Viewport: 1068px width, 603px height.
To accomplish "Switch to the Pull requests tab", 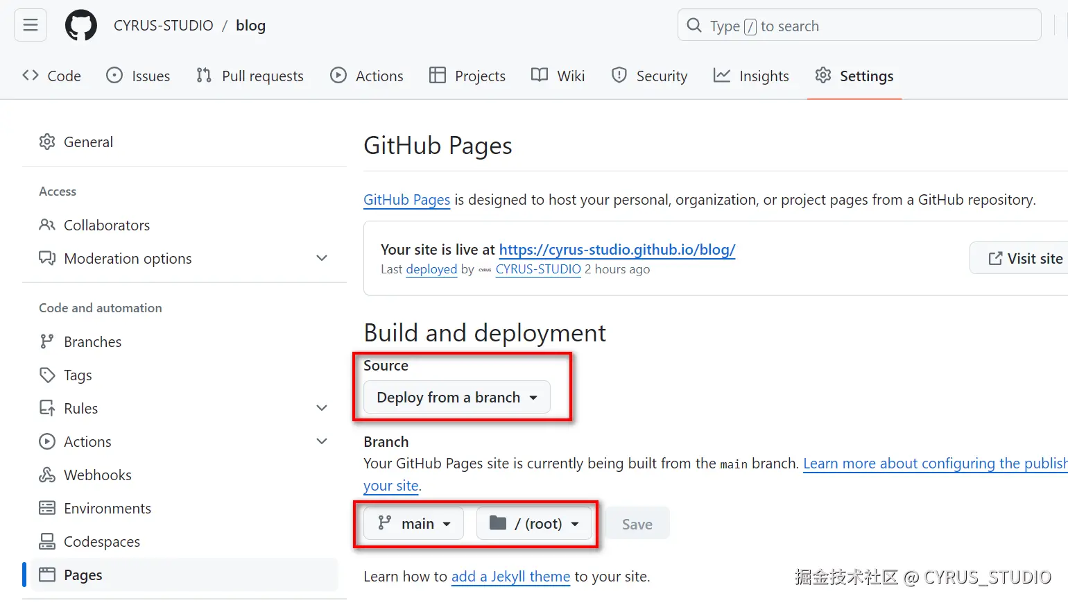I will (x=250, y=76).
